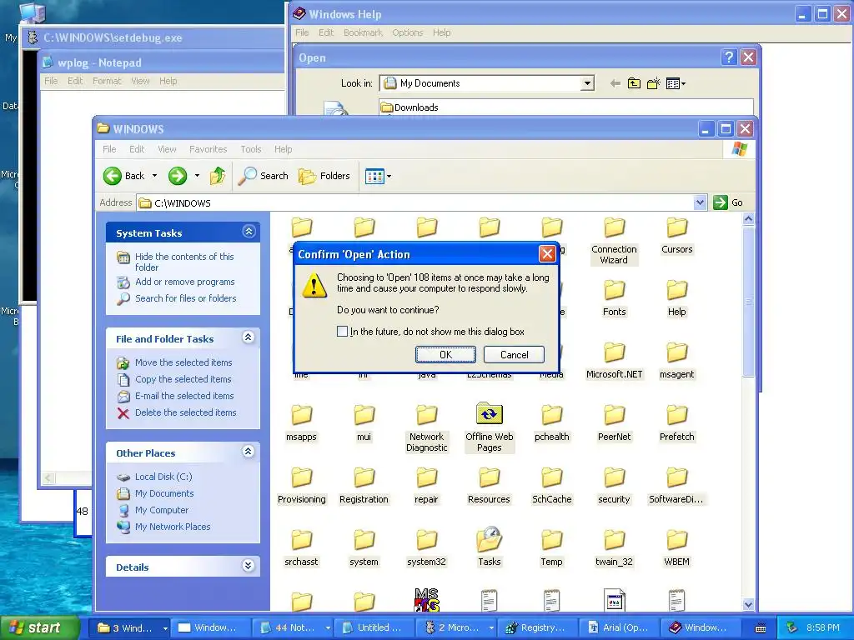Click scroll down arrow in WINDOWS folder view
Image resolution: width=854 pixels, height=640 pixels.
748,604
